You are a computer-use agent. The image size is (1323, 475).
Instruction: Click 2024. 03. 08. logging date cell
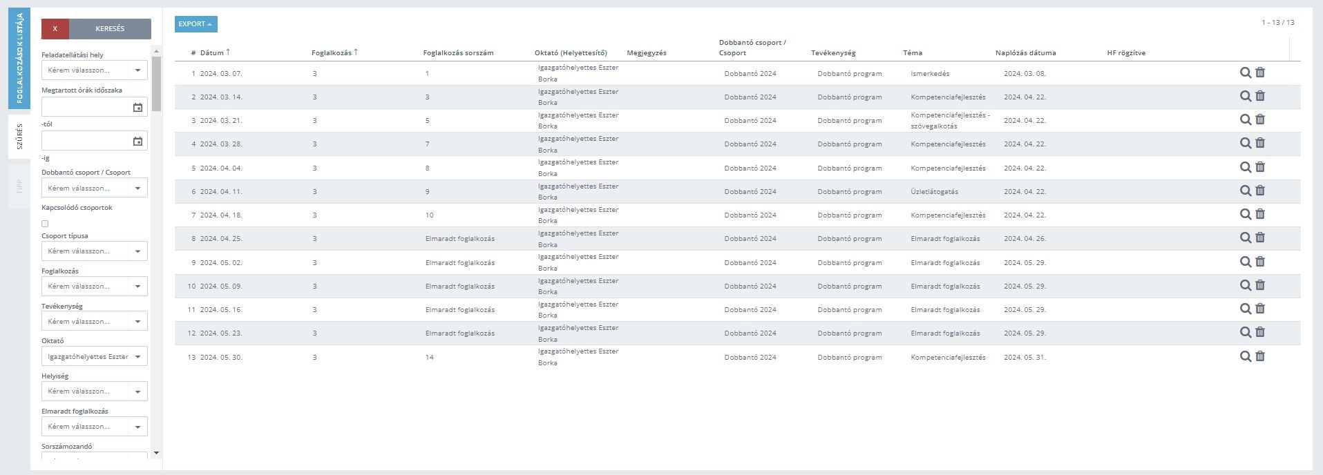click(x=1025, y=73)
